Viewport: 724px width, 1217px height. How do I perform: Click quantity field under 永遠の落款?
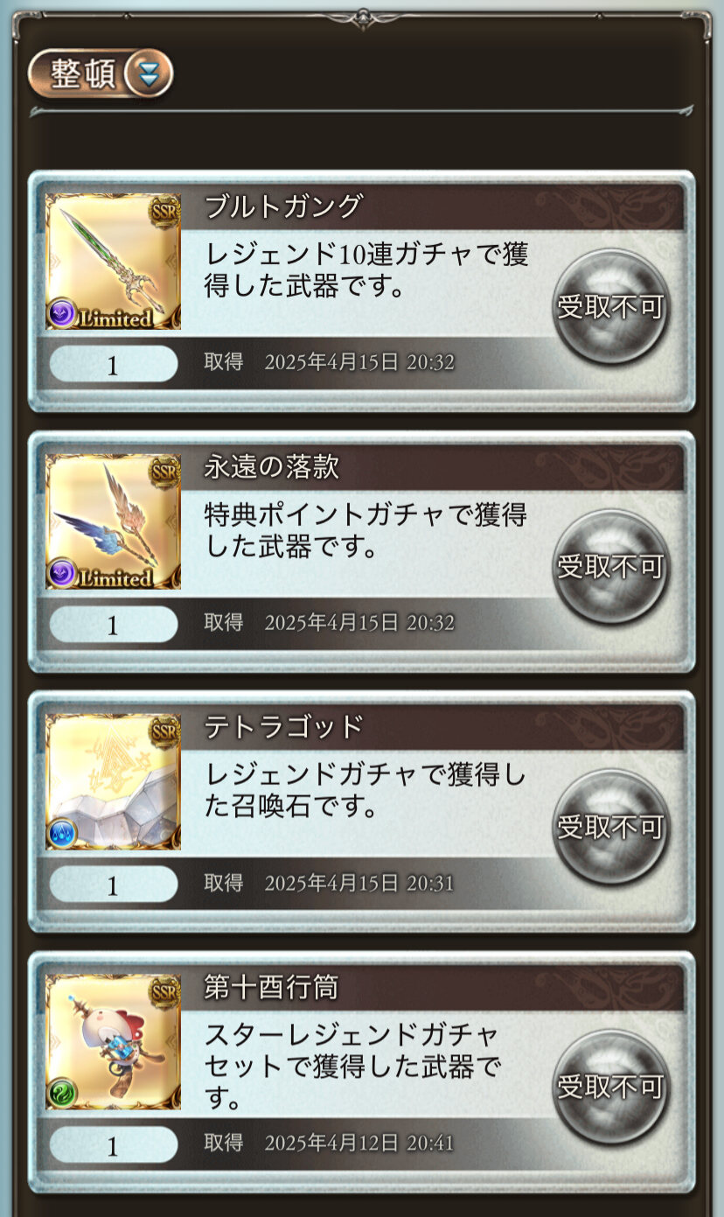pos(113,625)
